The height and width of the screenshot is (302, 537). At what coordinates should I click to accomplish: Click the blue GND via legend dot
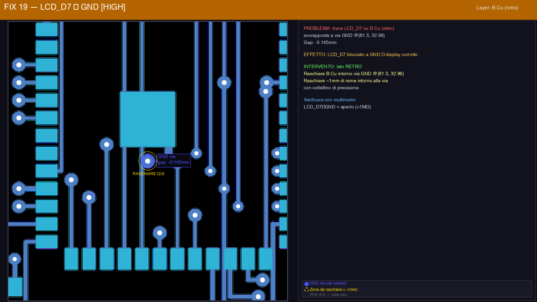pos(306,284)
